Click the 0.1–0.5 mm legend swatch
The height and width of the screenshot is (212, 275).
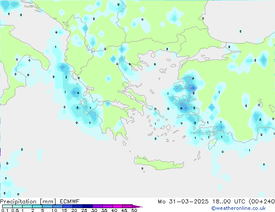pyautogui.click(x=7, y=206)
